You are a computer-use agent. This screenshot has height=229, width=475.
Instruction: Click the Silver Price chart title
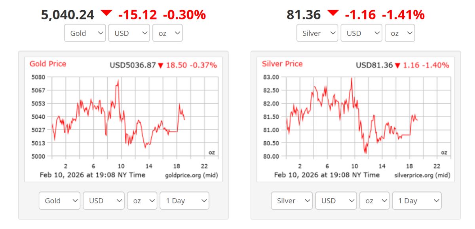coord(282,64)
